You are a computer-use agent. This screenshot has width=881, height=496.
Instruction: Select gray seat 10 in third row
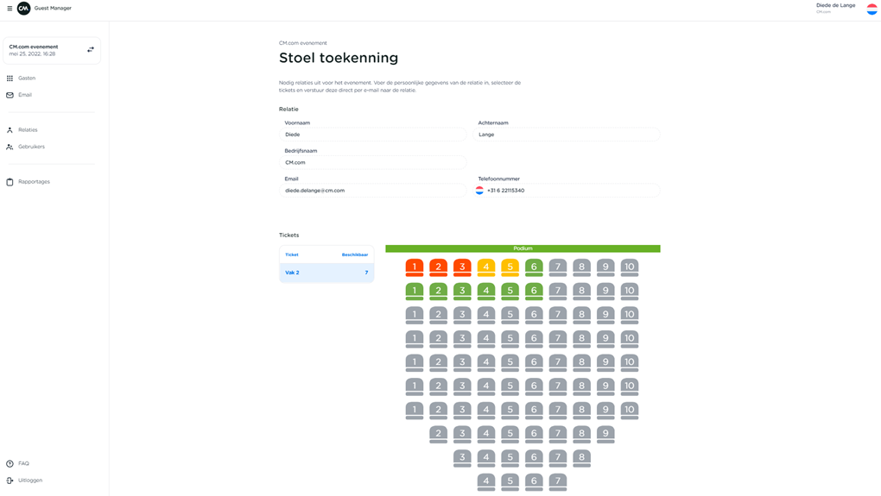(630, 315)
